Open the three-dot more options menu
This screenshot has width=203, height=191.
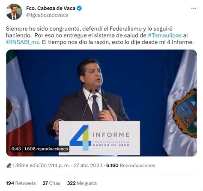pyautogui.click(x=194, y=9)
